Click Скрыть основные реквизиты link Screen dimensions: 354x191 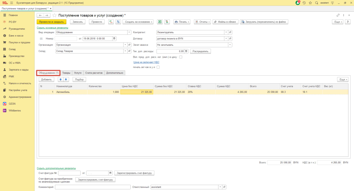(x=53, y=28)
